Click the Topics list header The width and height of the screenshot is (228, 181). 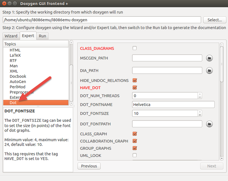pos(36,44)
